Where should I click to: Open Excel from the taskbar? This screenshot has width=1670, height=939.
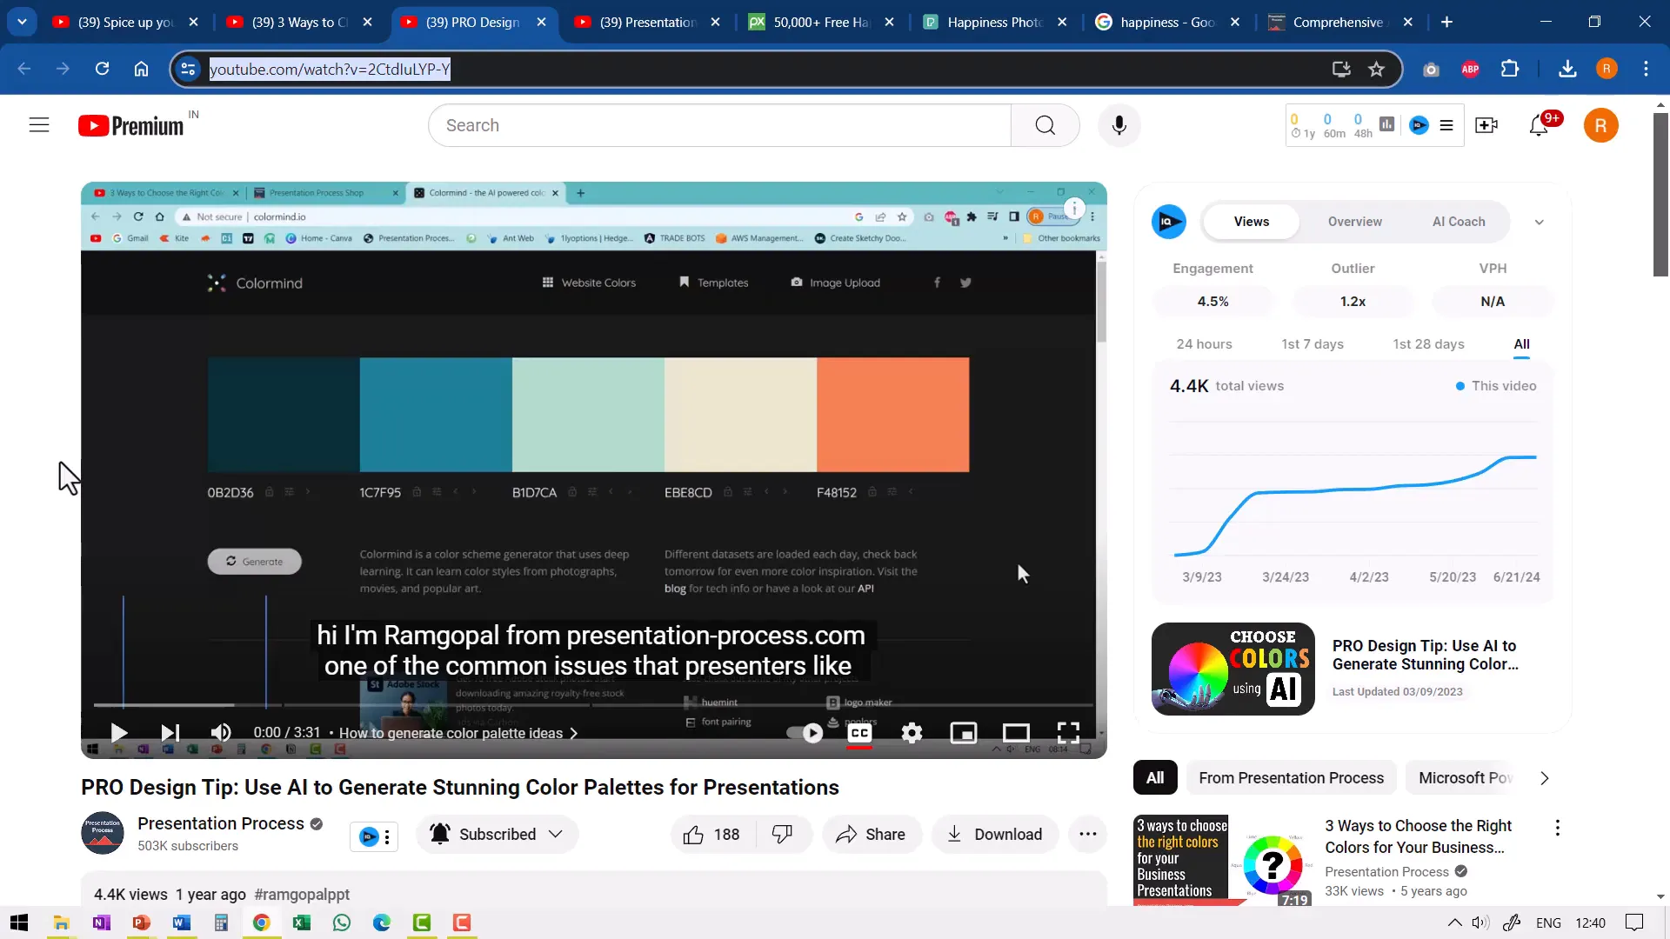pos(302,922)
